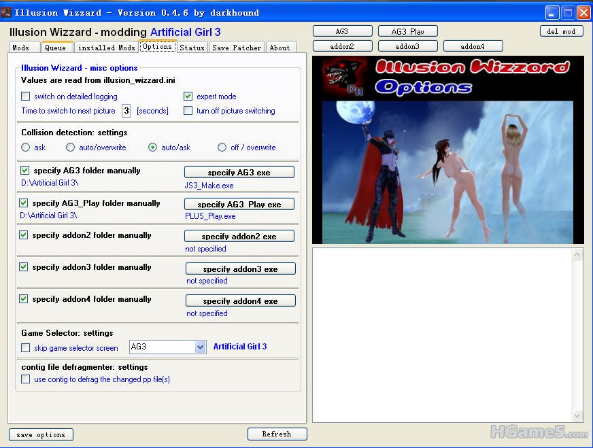
Task: Click the description panel scroll down arrow
Action: (577, 416)
